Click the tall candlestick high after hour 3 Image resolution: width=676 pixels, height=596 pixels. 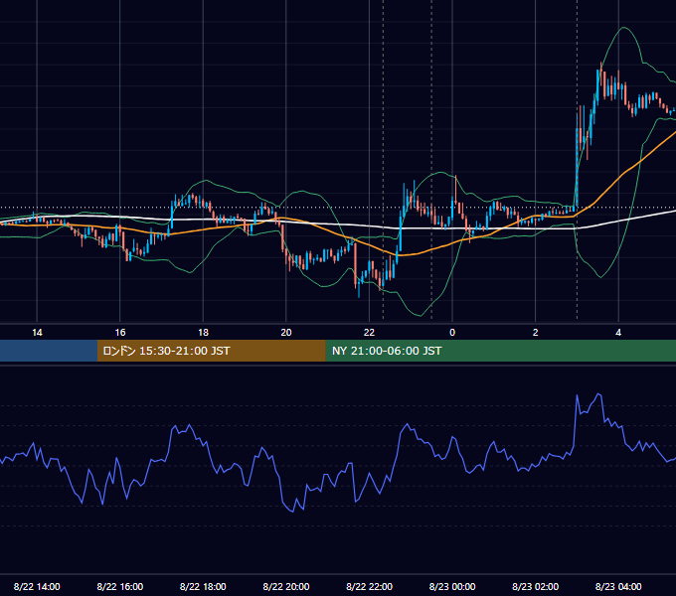(600, 64)
